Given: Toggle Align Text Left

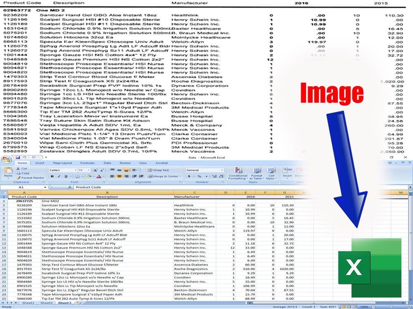Looking at the screenshot, I should pyautogui.click(x=112, y=176).
